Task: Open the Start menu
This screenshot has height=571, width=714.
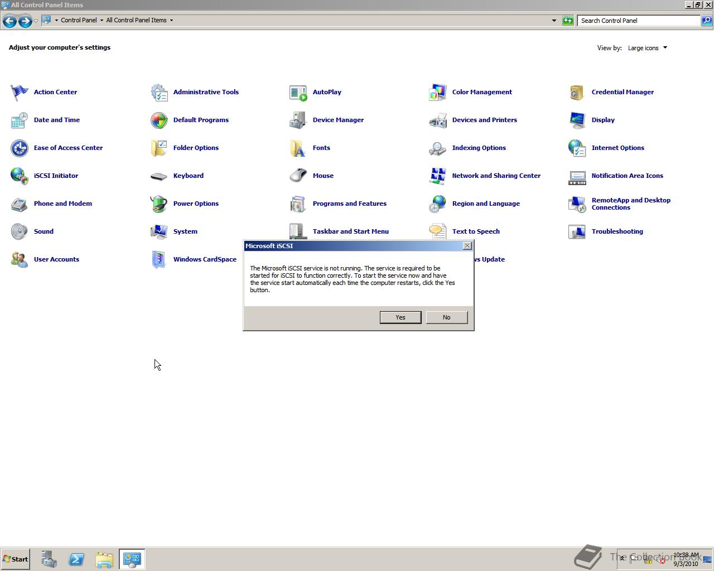Action: (16, 559)
